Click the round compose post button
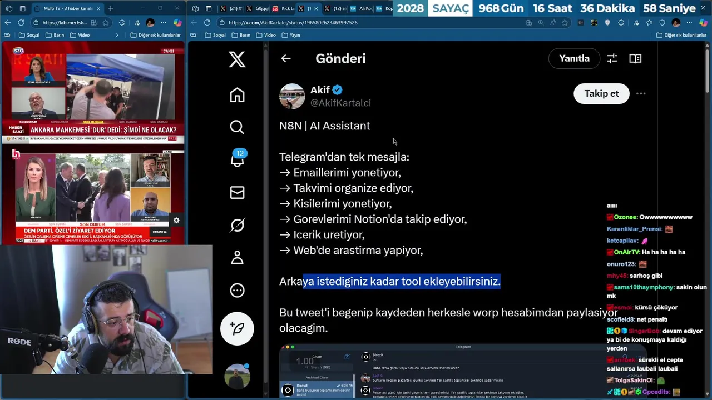Viewport: 712px width, 400px height. (x=237, y=328)
